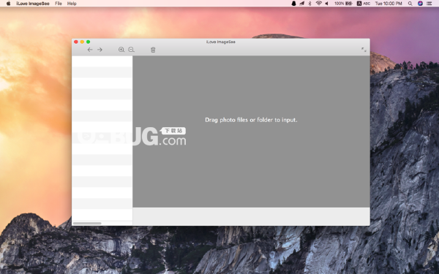This screenshot has height=274, width=439.
Task: Click the sidebar horizontal scrollbar
Action: (x=87, y=223)
